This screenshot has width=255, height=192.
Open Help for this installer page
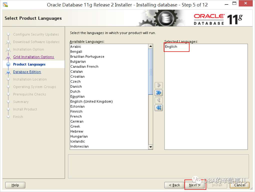click(15, 185)
